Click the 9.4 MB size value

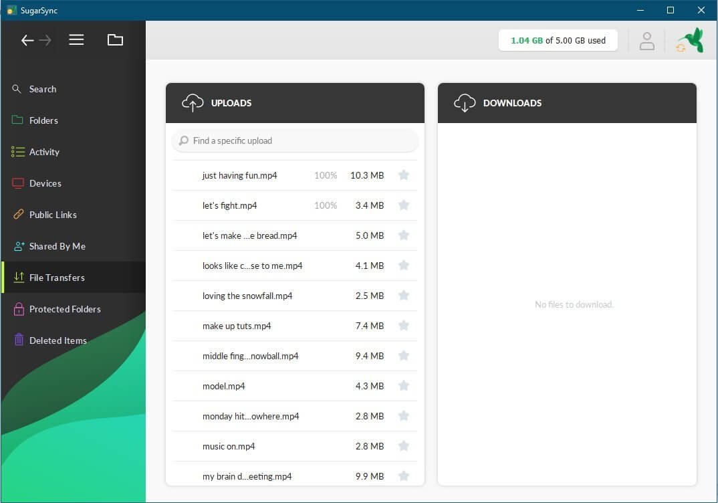tap(370, 356)
